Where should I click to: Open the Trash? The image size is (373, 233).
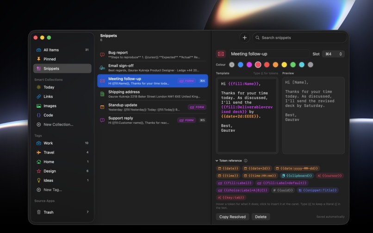tap(62, 212)
